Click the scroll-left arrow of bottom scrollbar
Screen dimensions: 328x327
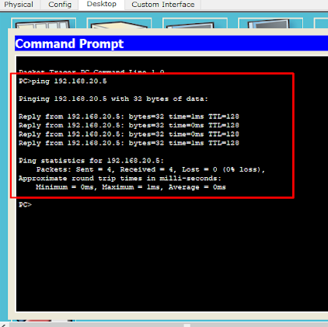[3, 325]
